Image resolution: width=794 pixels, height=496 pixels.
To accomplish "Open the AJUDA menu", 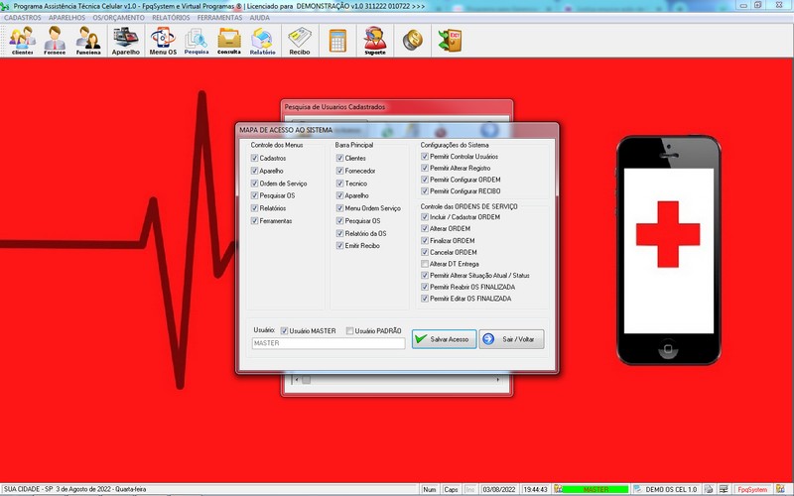I will [x=259, y=18].
